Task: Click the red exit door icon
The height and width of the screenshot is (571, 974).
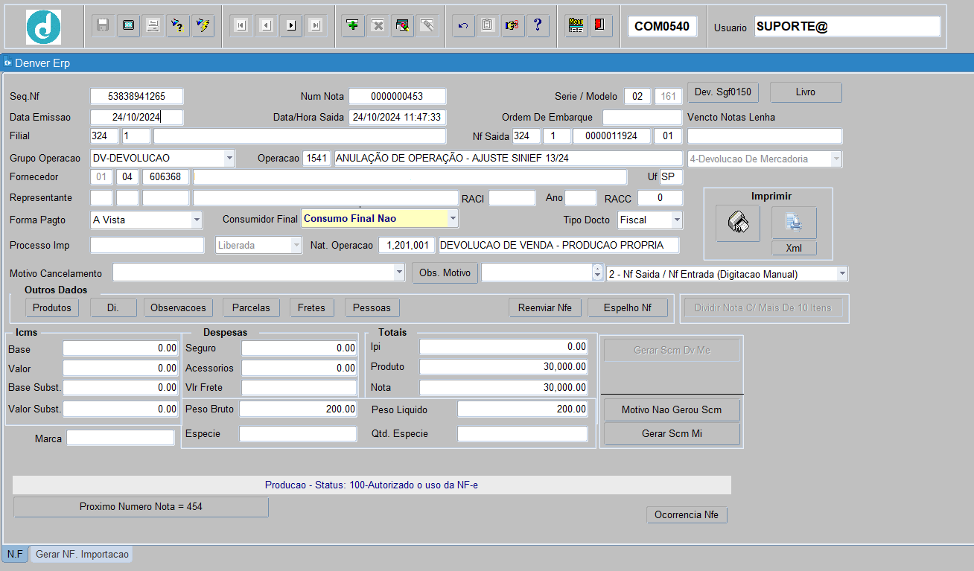Action: (599, 25)
